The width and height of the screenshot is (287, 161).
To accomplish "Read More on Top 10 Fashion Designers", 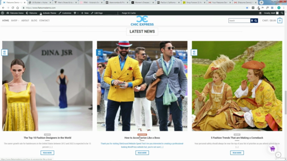I will coord(48,153).
